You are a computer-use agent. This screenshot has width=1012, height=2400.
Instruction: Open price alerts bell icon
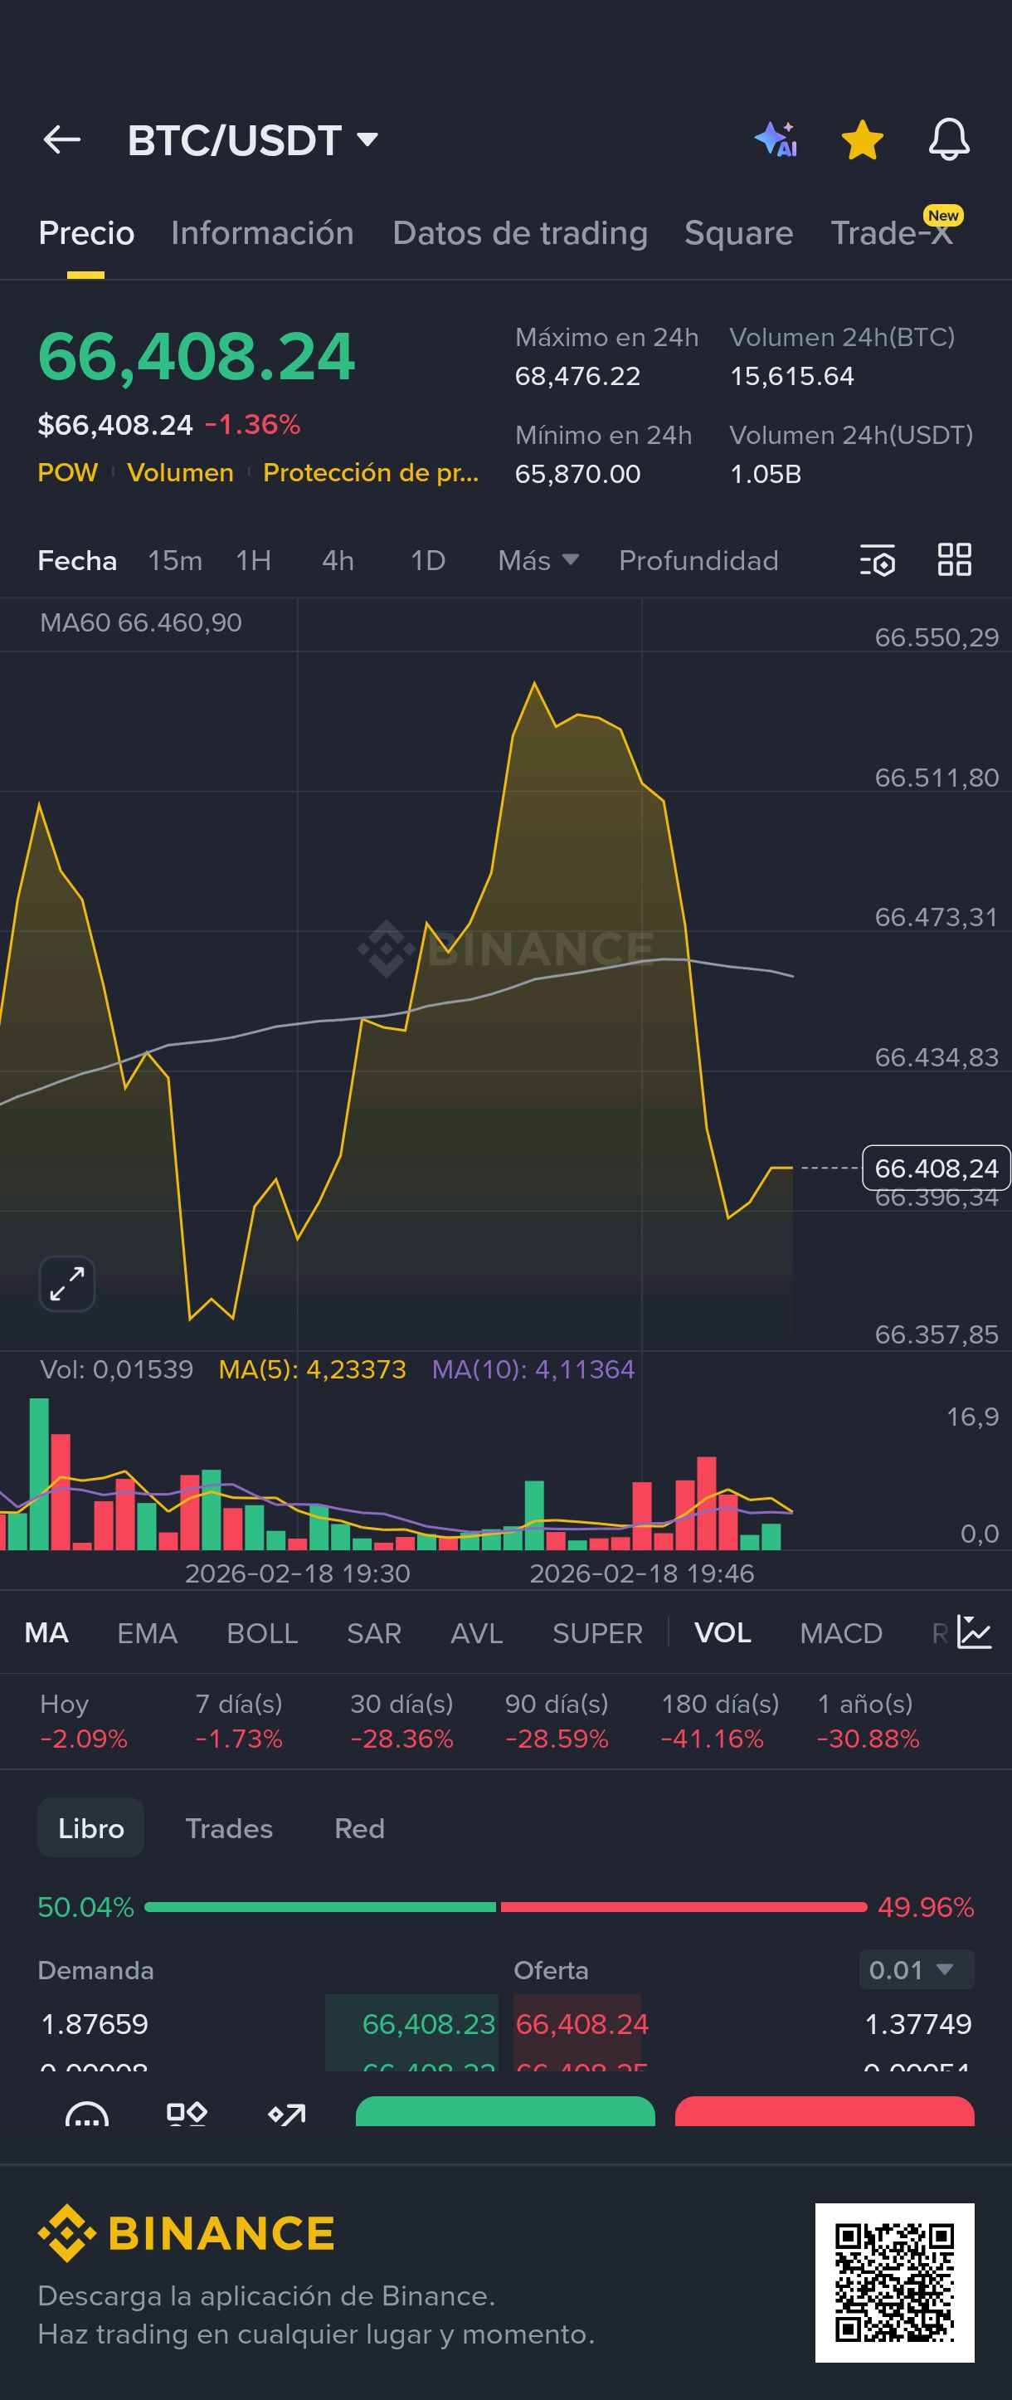[x=949, y=139]
